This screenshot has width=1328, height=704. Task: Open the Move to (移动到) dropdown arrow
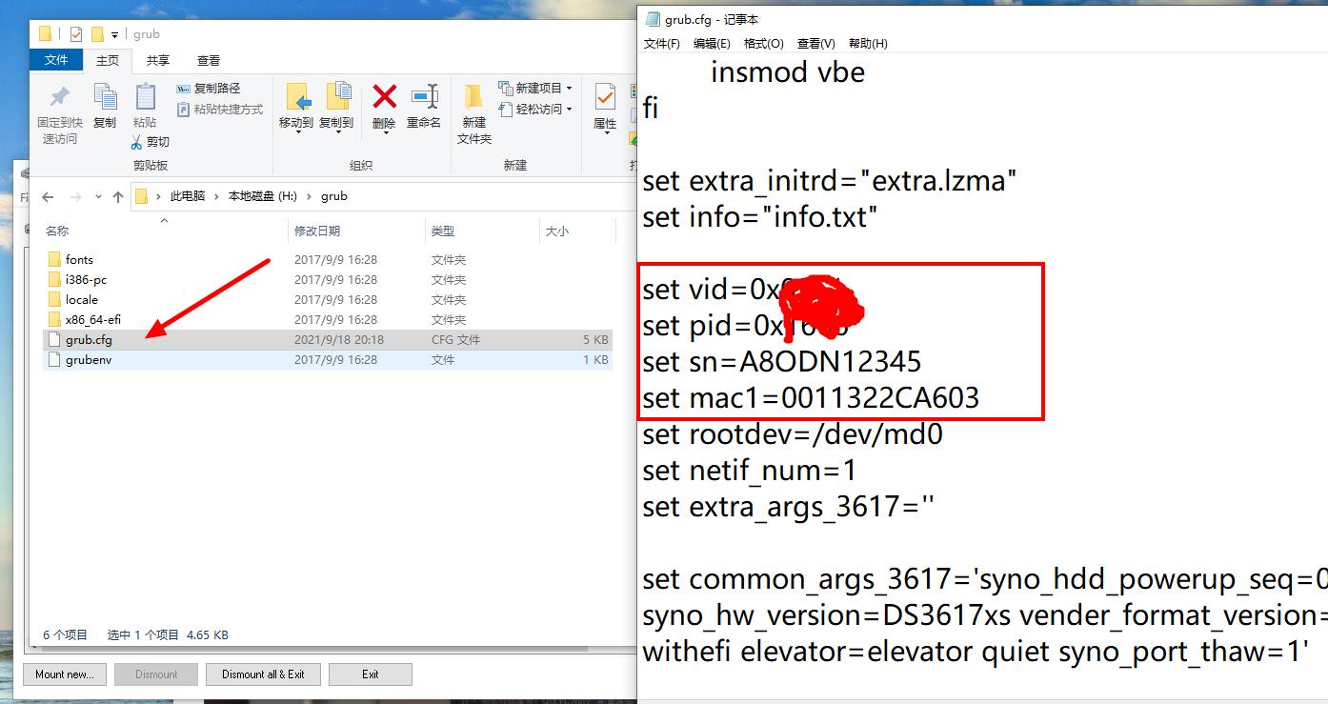click(297, 132)
